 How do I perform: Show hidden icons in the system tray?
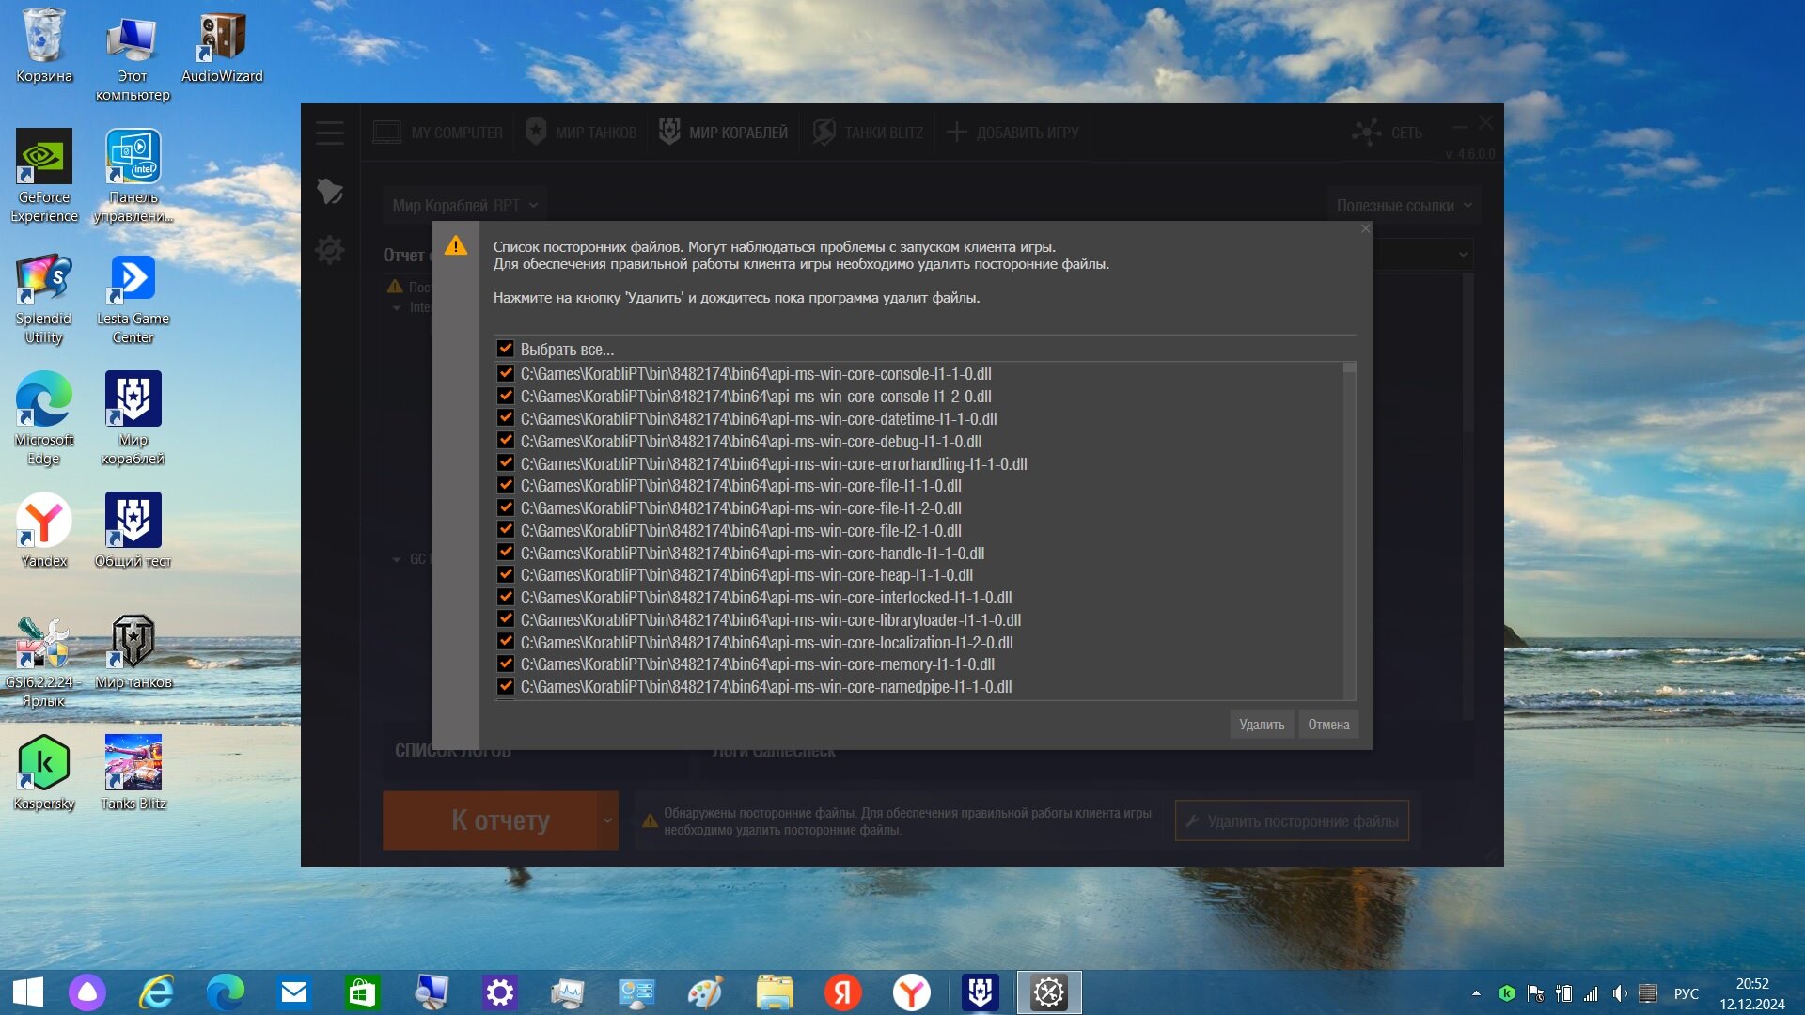[x=1476, y=993]
